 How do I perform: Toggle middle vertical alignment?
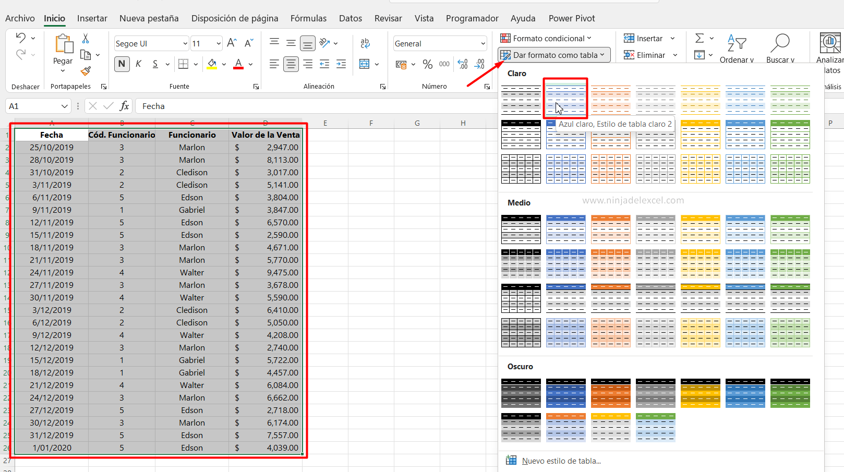click(291, 43)
